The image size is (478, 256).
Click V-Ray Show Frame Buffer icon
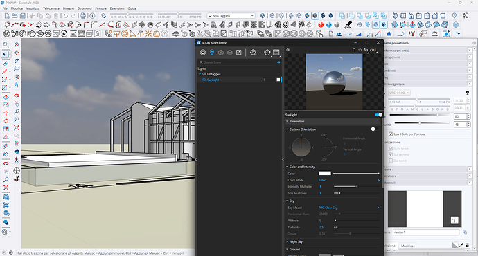(x=81, y=34)
